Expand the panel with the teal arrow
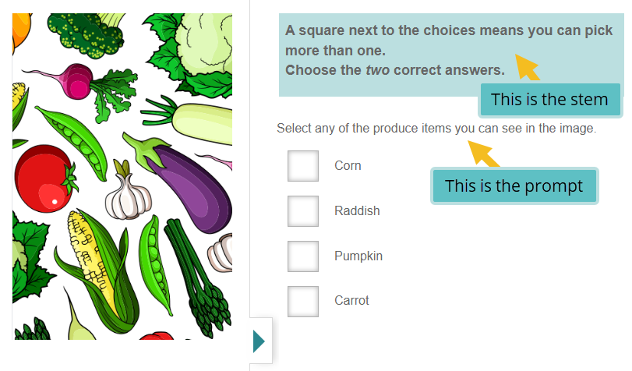The height and width of the screenshot is (371, 632). coord(260,341)
